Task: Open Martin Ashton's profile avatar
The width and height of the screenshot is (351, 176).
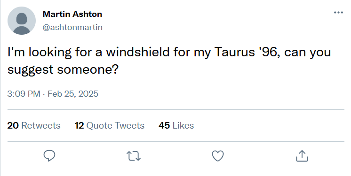Action: point(22,21)
